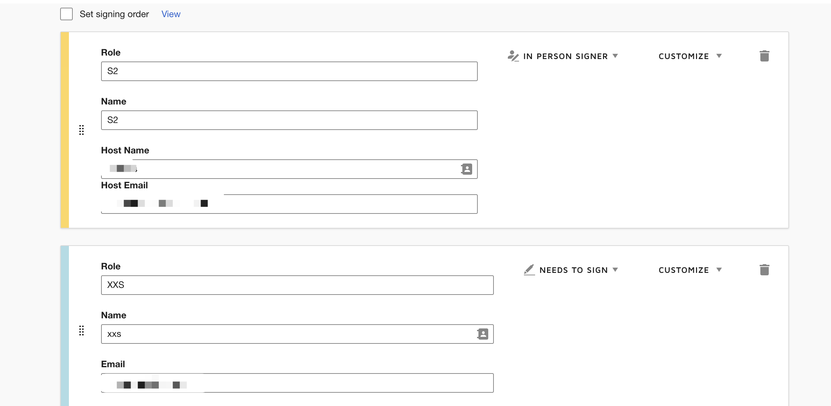
Task: Open address book for second recipient's Name field
Action: tap(483, 334)
